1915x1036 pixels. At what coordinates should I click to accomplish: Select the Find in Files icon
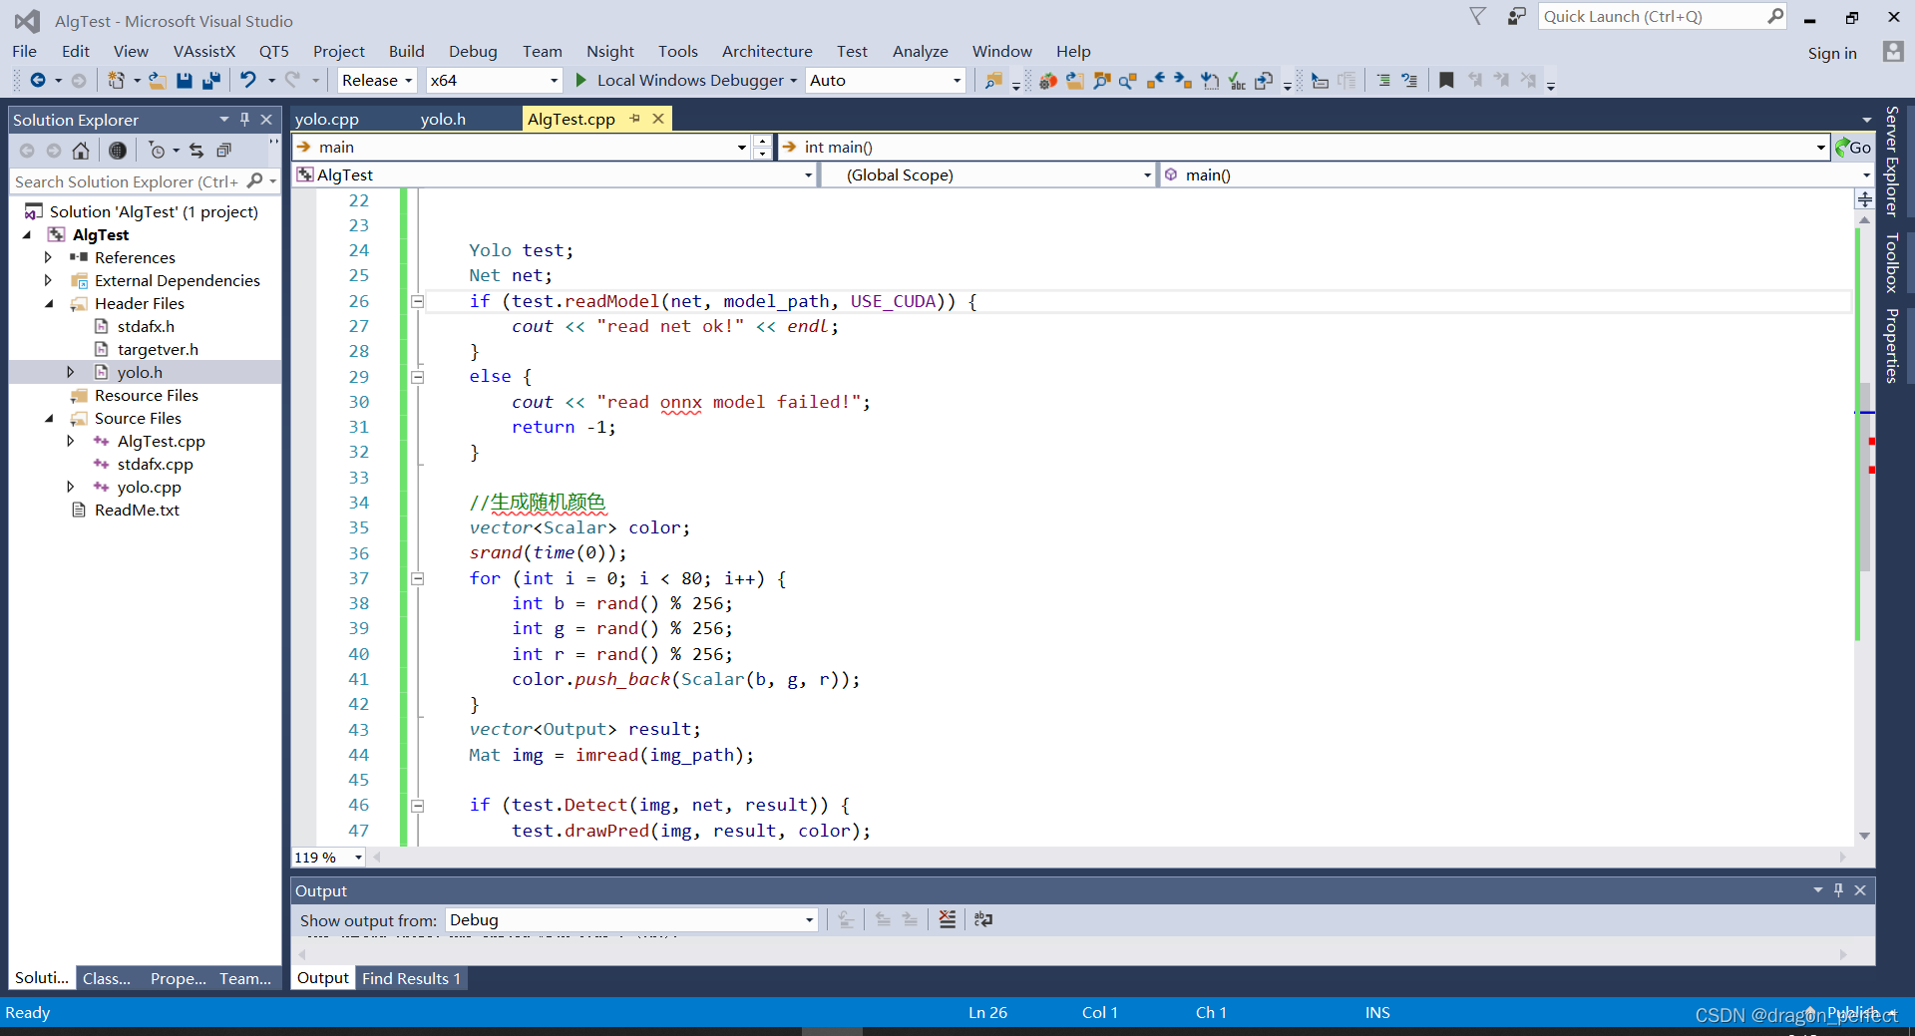coord(994,80)
